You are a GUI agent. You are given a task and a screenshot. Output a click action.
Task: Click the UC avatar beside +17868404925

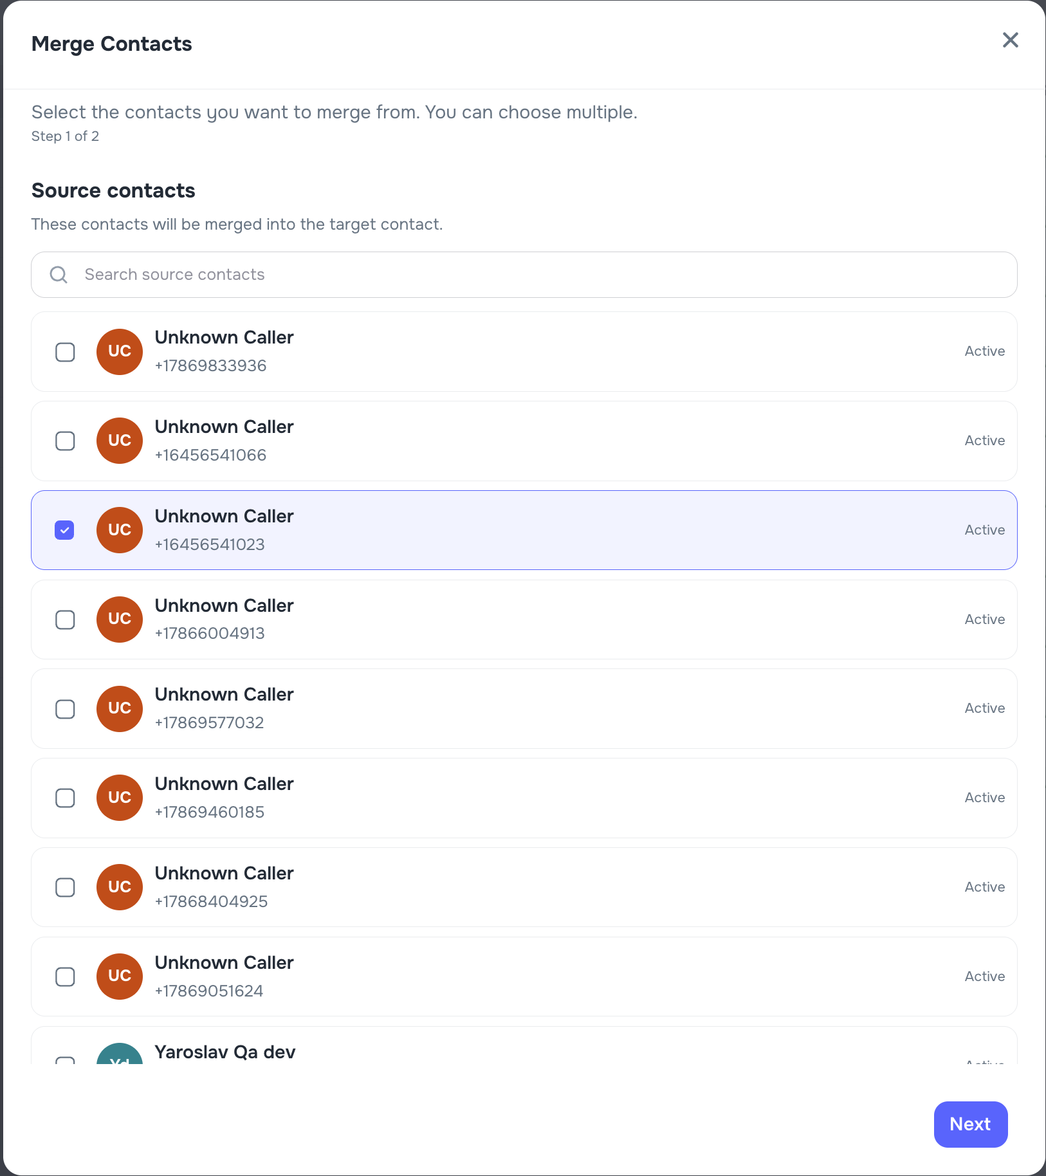(x=120, y=887)
